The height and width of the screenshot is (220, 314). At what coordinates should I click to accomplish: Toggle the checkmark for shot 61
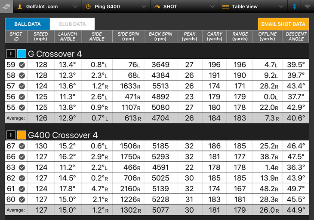(22, 189)
